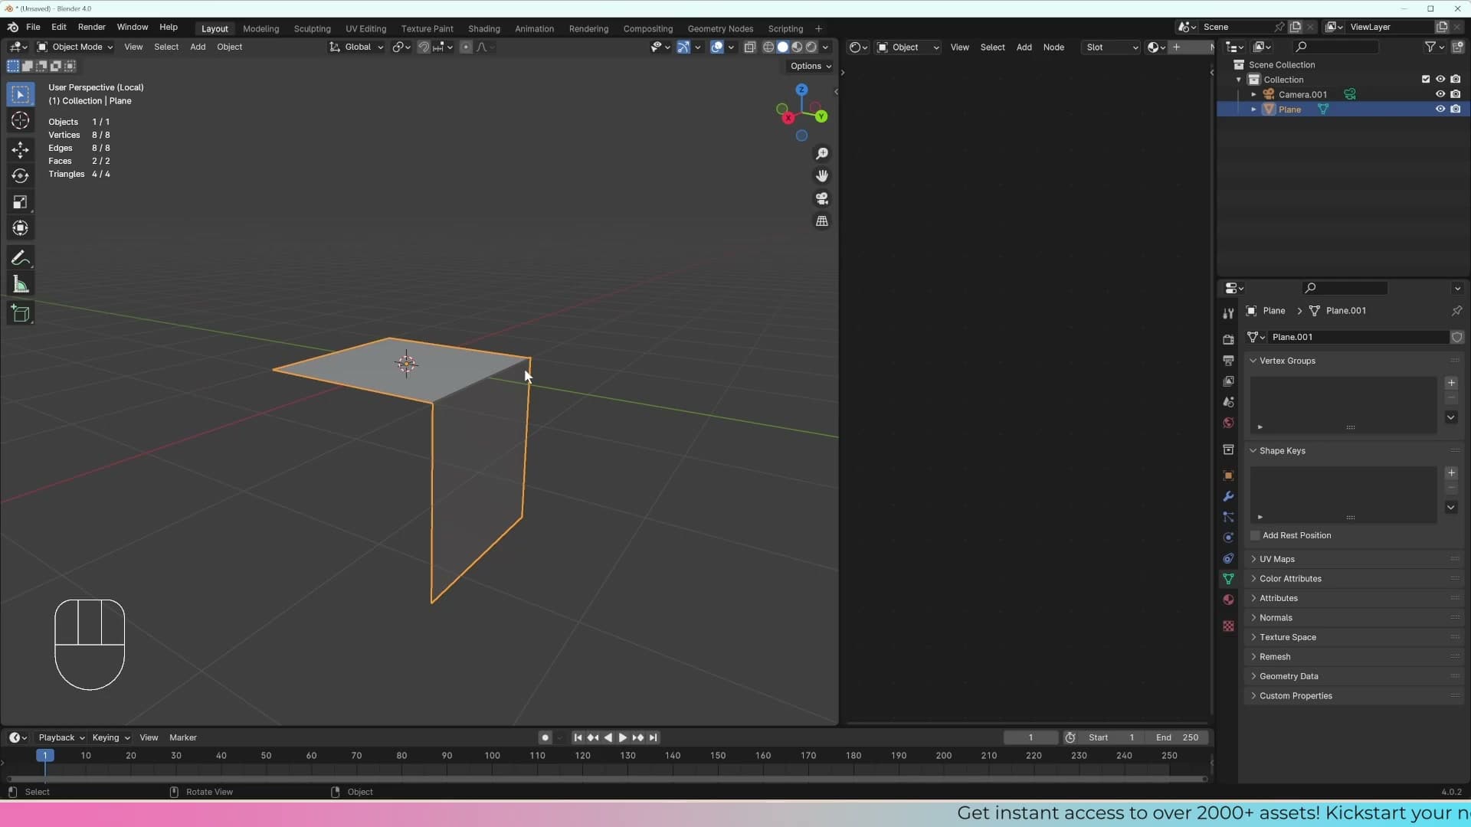Click the End frame field

coord(1178,737)
